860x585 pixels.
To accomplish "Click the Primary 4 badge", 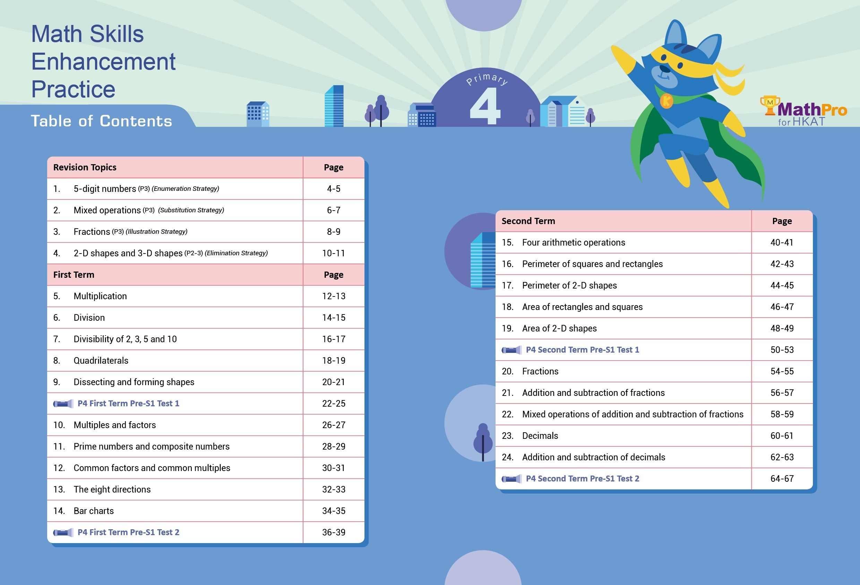I will (485, 98).
